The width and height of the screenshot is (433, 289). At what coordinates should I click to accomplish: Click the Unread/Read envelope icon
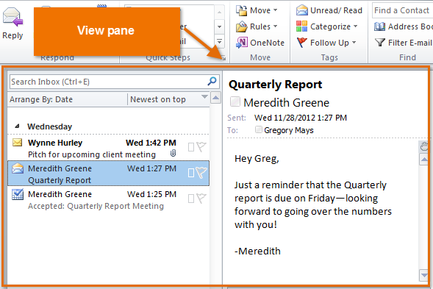coord(302,10)
